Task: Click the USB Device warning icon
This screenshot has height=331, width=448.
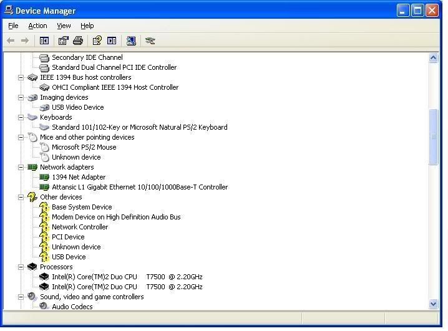Action: point(44,257)
